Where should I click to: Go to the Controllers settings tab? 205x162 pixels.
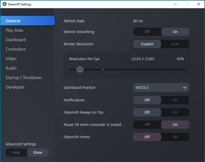(x=16, y=49)
